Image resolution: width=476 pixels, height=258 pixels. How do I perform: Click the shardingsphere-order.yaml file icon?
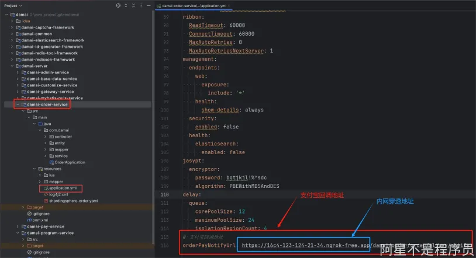point(46,201)
